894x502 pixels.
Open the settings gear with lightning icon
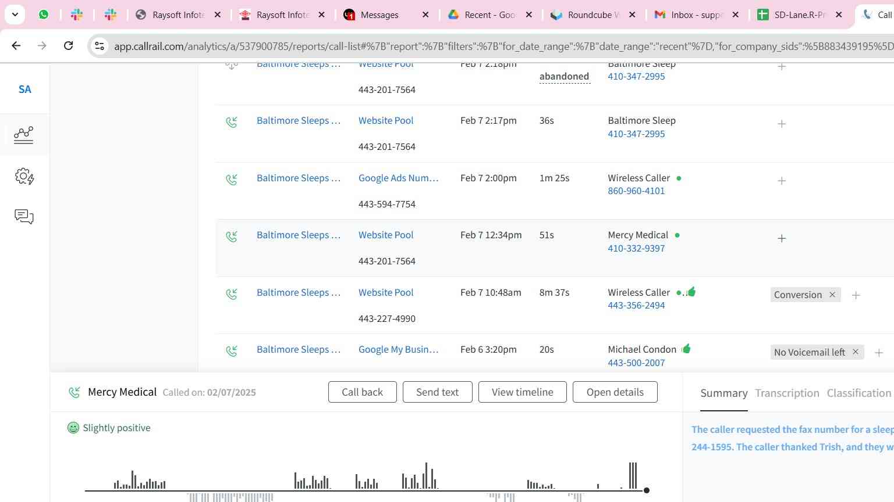click(24, 177)
